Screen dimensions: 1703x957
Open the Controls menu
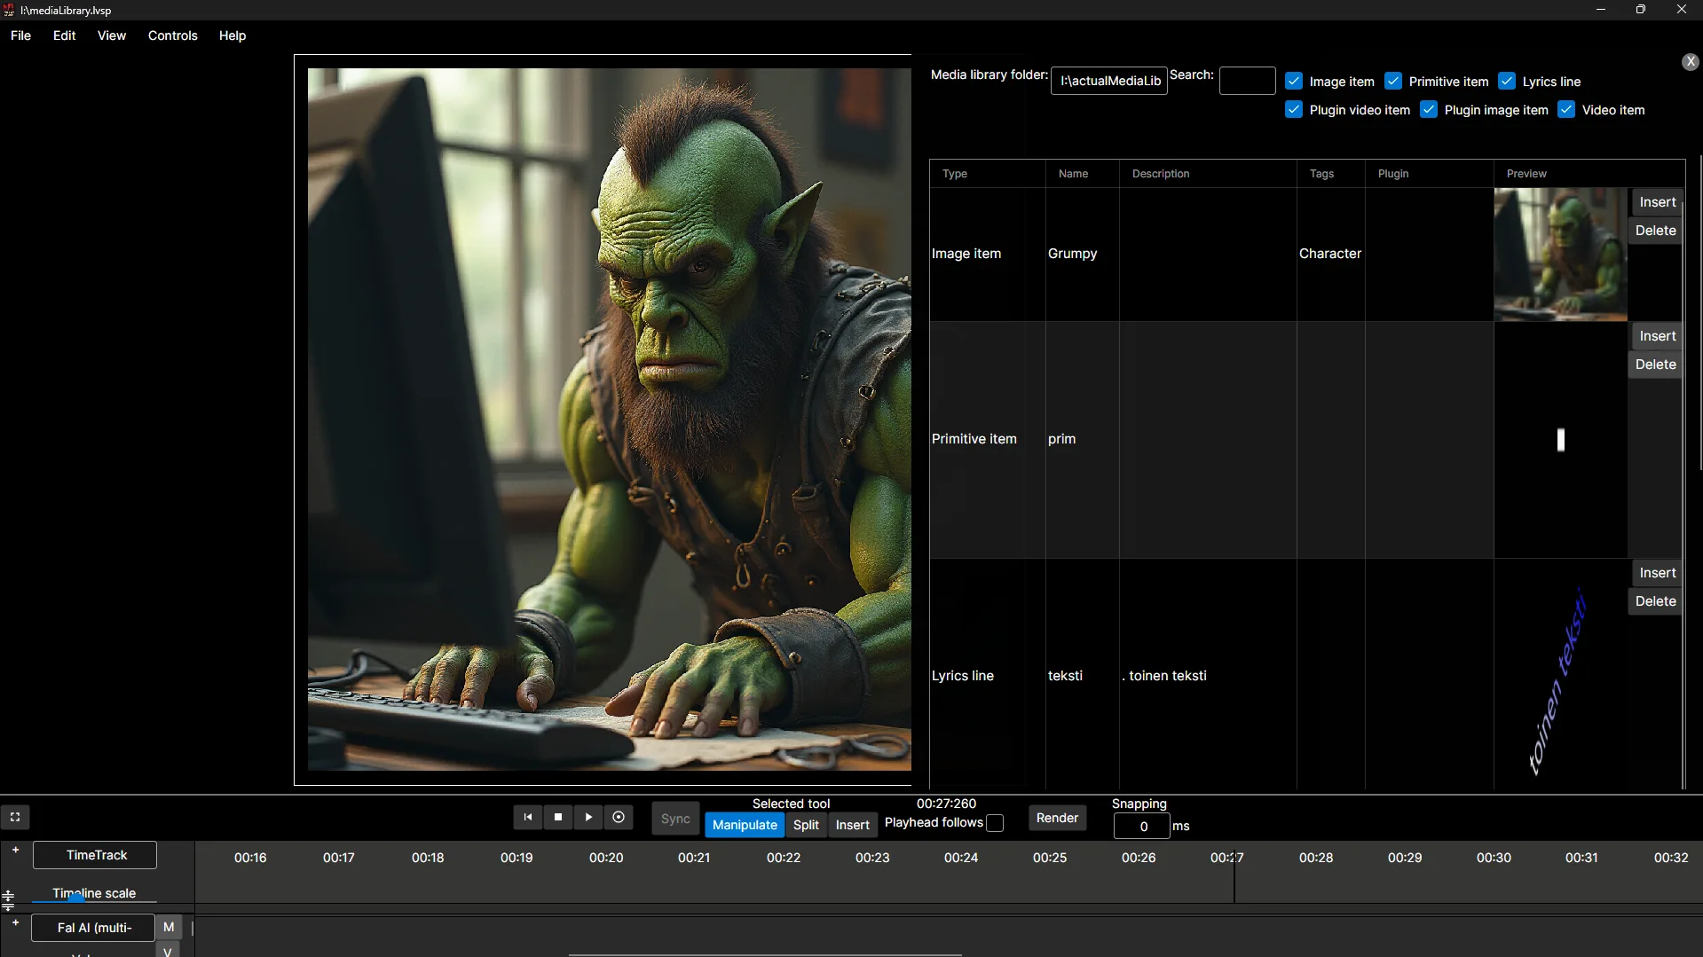point(172,35)
